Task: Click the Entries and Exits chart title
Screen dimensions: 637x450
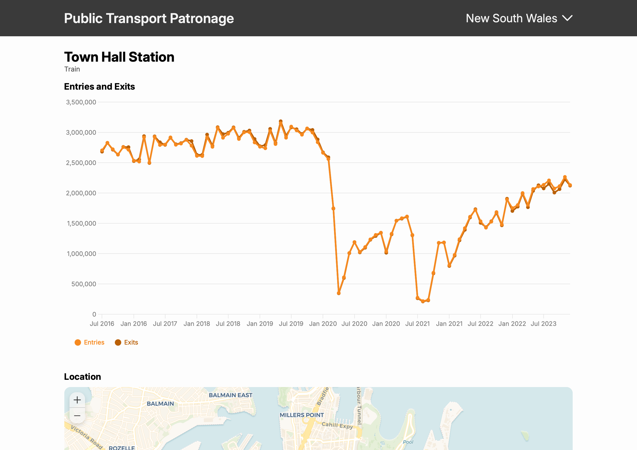Action: coord(99,87)
